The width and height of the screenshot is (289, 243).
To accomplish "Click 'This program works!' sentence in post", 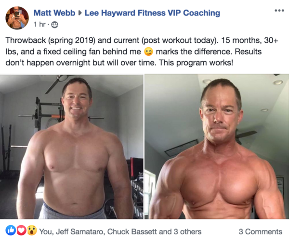I will coord(196,63).
